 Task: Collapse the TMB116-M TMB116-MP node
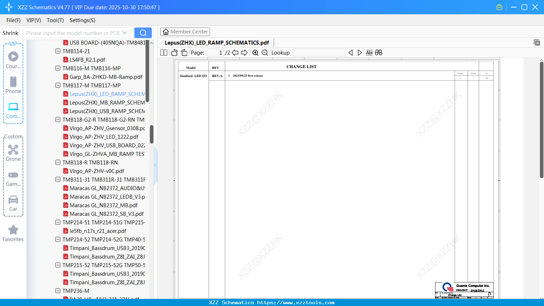click(x=58, y=68)
